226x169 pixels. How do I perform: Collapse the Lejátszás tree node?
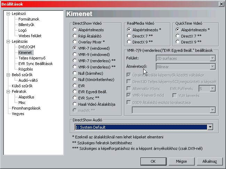pyautogui.click(x=8, y=41)
